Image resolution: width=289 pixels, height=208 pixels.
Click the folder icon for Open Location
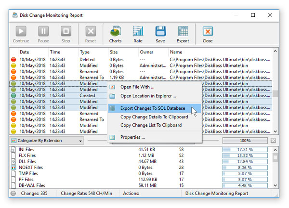click(112, 96)
